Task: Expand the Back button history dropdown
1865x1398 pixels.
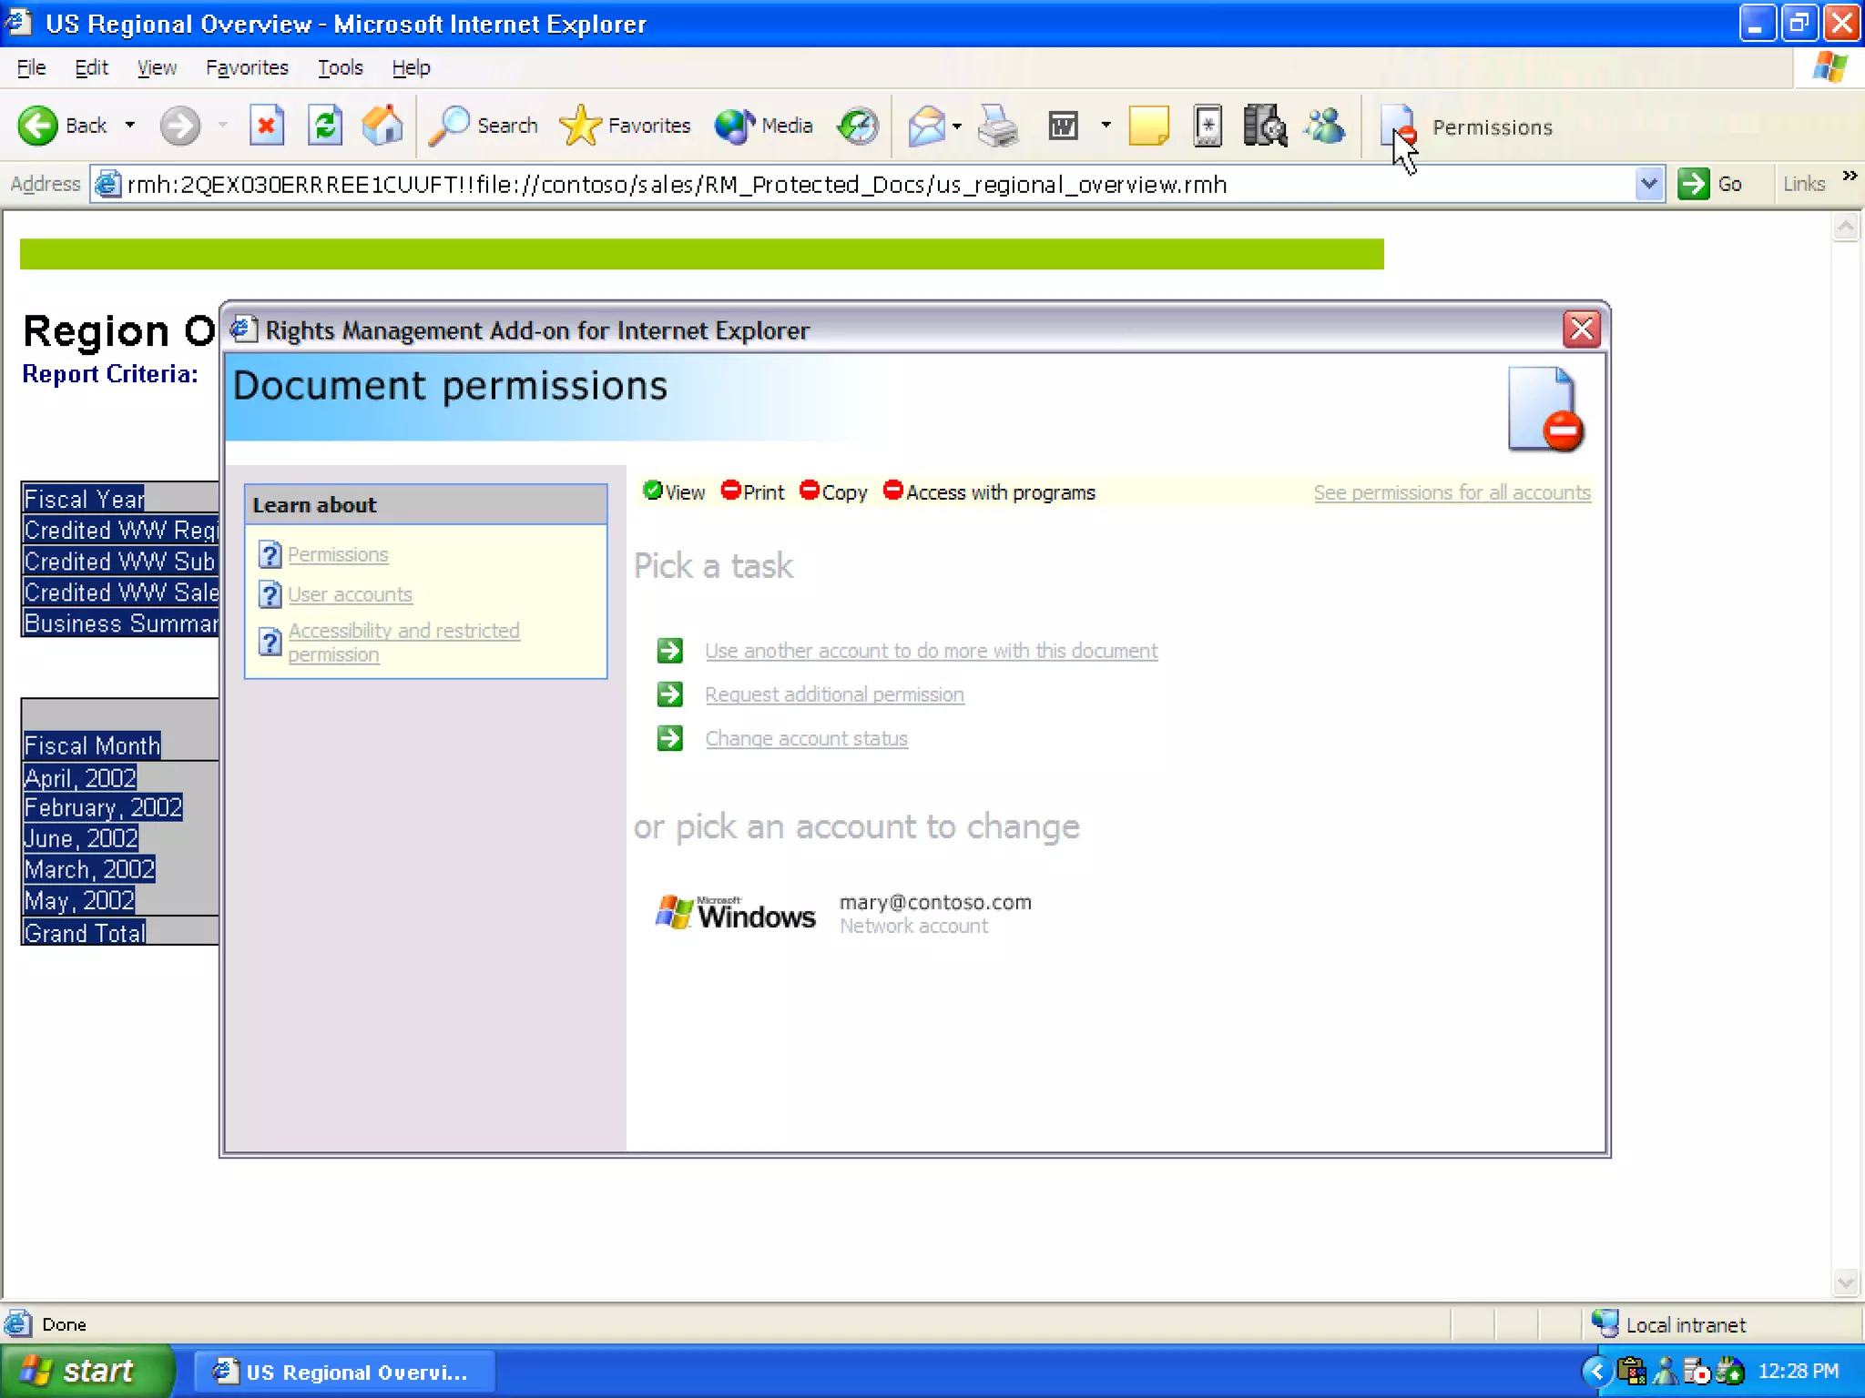Action: [130, 125]
